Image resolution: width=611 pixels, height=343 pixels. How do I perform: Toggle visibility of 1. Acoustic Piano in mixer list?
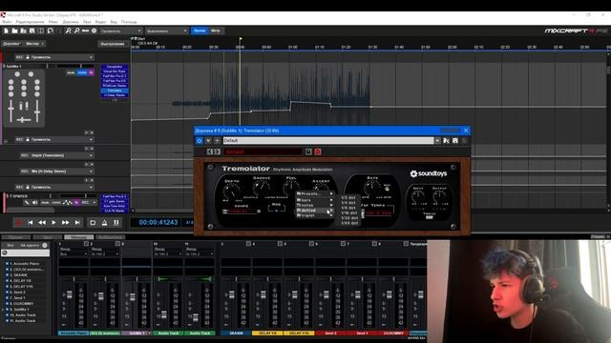pyautogui.click(x=7, y=264)
